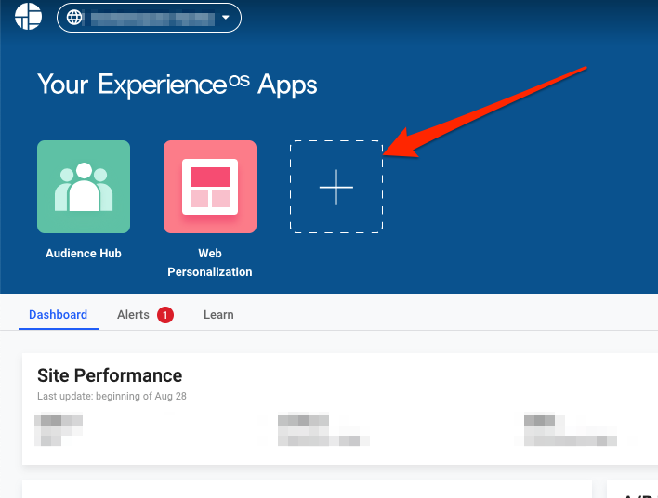
Task: Open the Audience Hub app
Action: tap(84, 187)
